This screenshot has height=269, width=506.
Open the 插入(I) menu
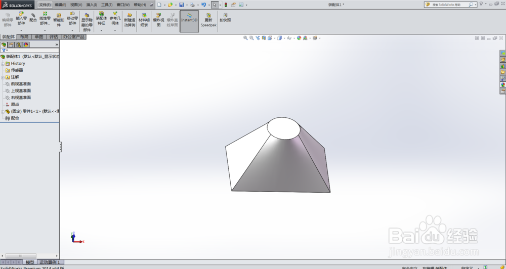click(92, 5)
